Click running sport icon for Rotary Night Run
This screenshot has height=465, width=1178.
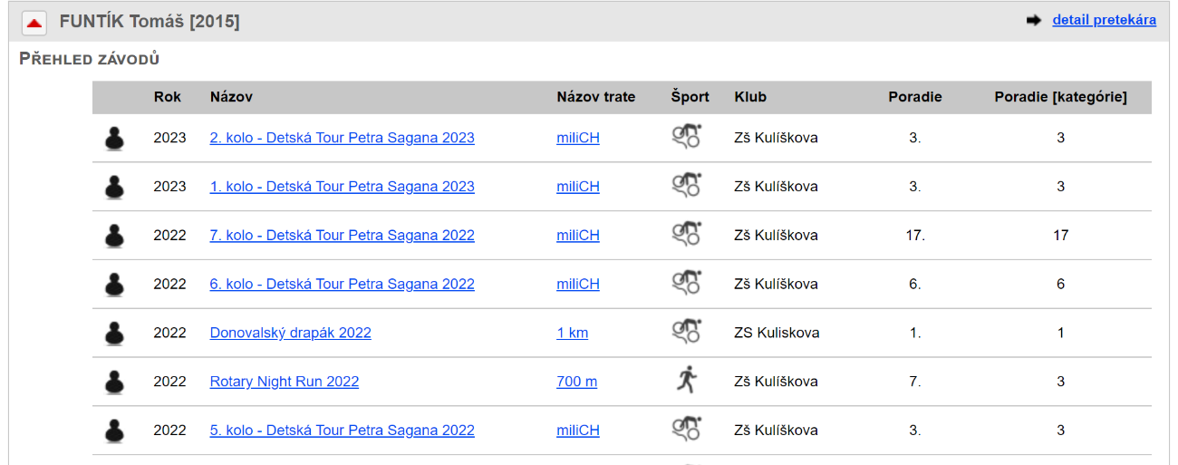click(x=687, y=380)
